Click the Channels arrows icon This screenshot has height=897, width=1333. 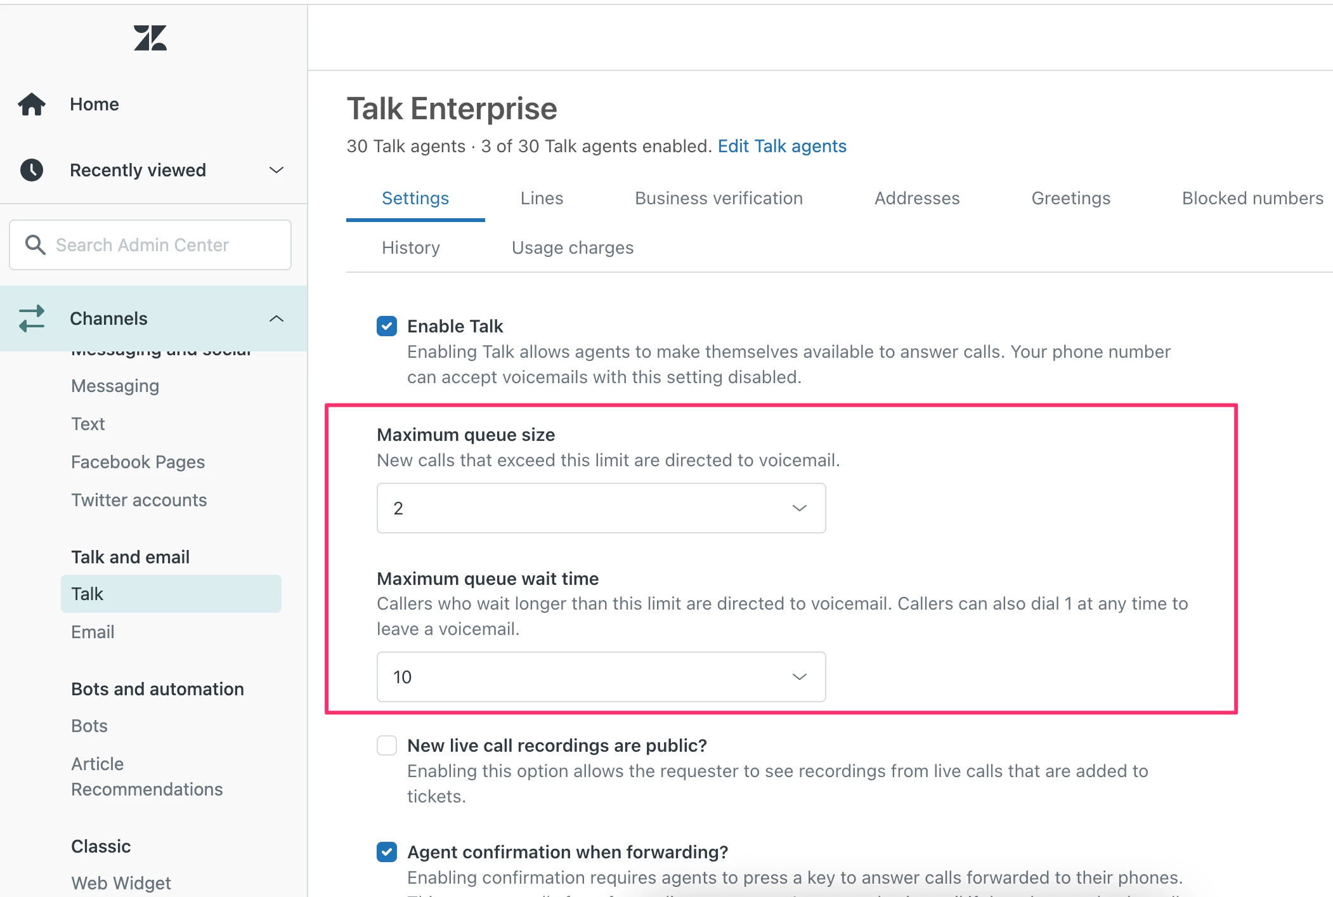tap(32, 318)
